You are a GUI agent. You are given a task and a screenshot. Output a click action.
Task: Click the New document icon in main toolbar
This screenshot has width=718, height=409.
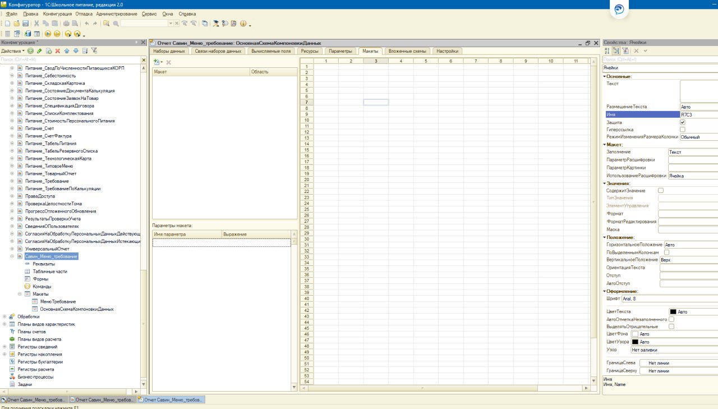click(x=7, y=24)
